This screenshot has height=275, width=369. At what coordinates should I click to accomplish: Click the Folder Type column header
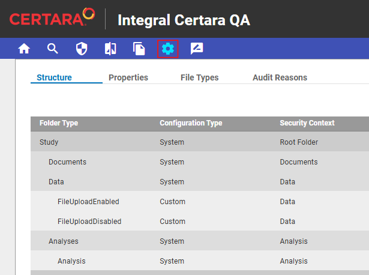59,123
